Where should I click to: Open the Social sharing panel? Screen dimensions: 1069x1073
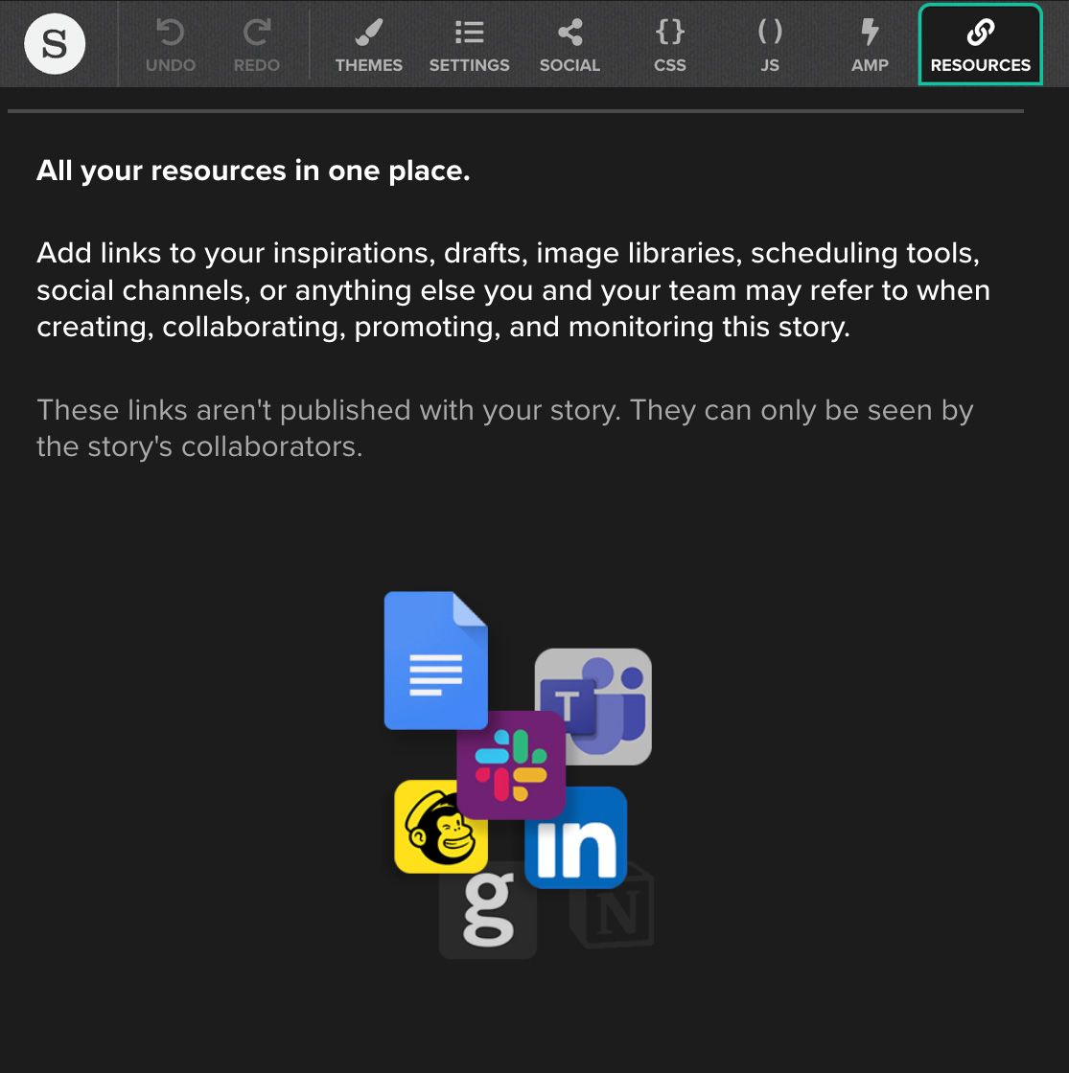click(x=569, y=45)
